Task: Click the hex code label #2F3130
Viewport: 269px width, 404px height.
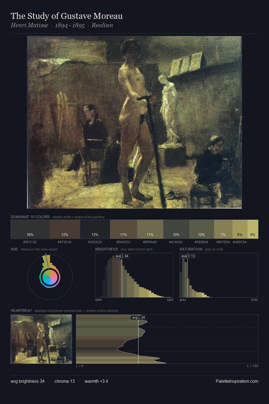Action: point(30,242)
